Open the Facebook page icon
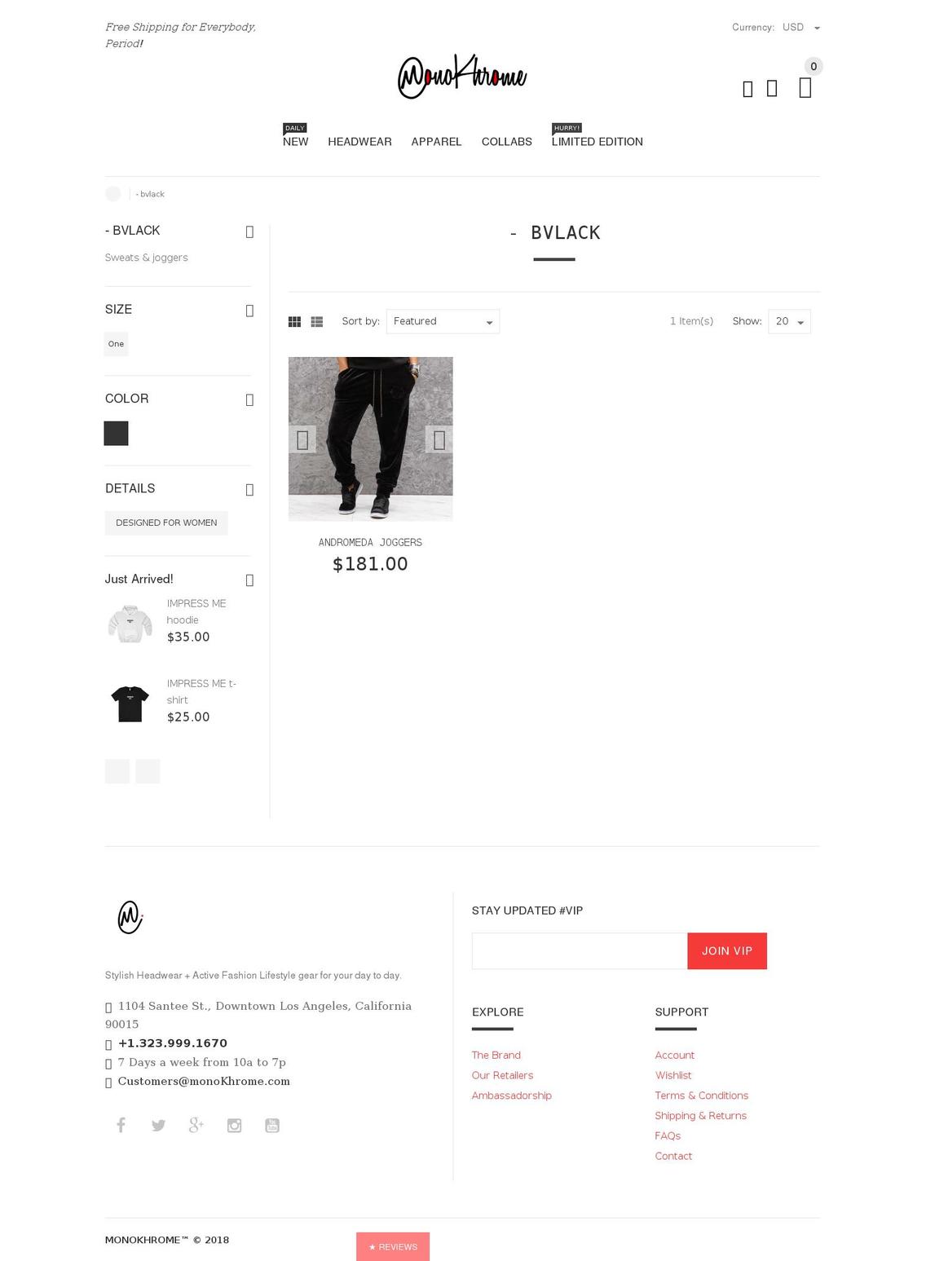926x1261 pixels. 121,1126
